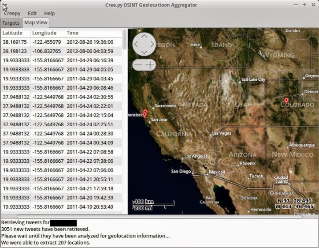Zoom in the map with the plus button
319x248 pixels.
point(150,65)
